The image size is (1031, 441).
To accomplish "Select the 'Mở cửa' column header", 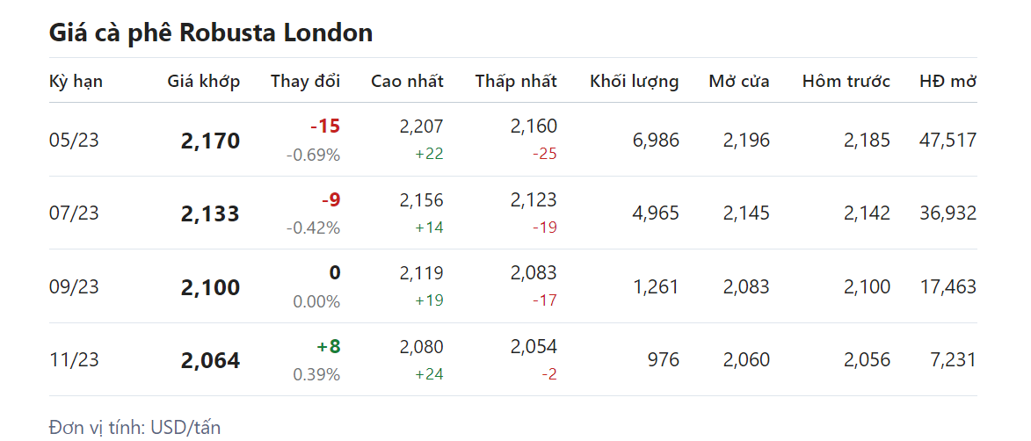I will tap(738, 81).
